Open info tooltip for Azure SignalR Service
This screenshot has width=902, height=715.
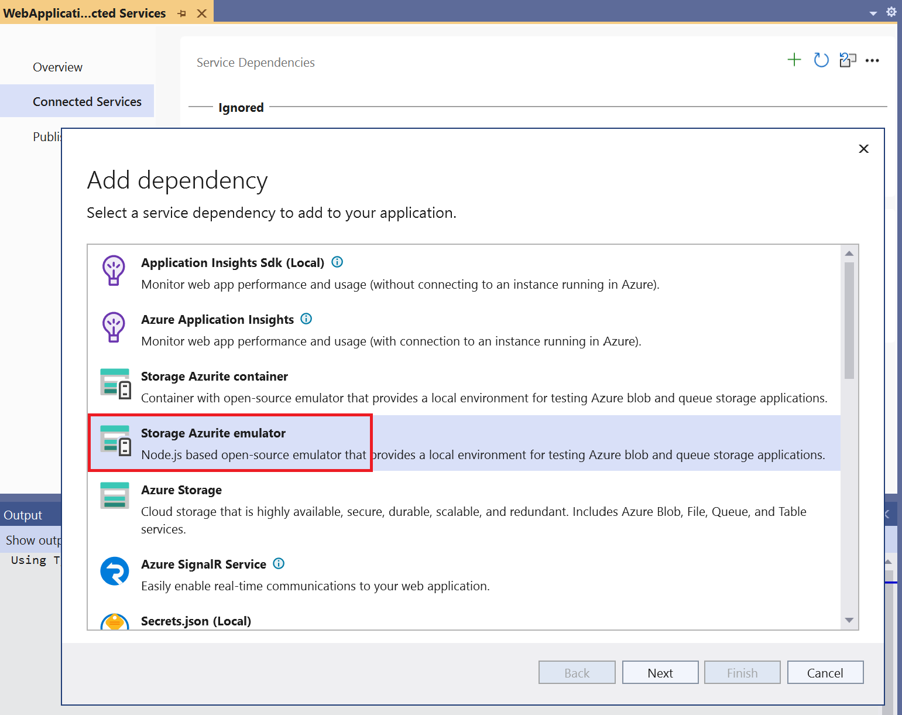pos(279,563)
